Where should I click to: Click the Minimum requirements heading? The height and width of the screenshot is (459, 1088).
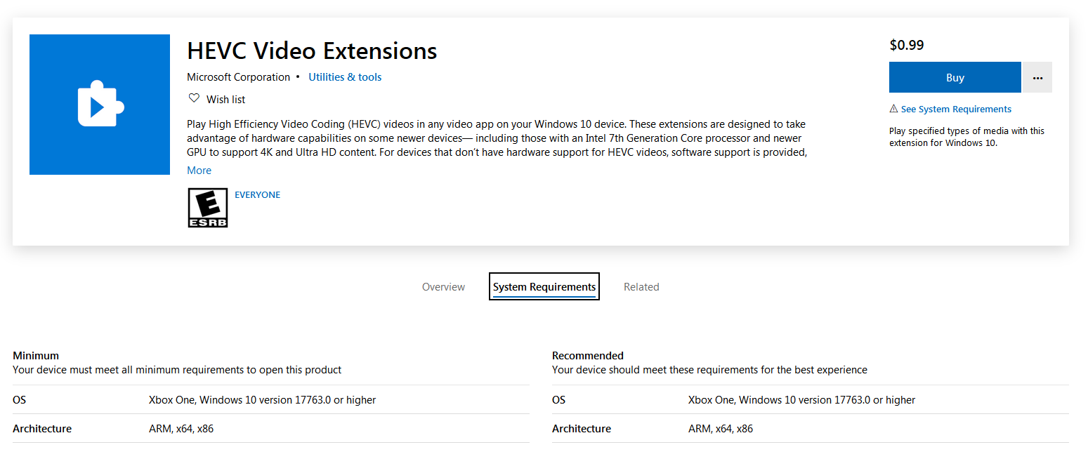click(36, 356)
